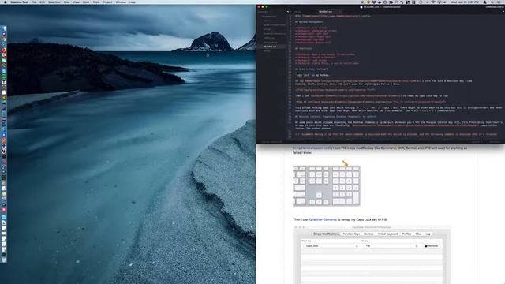Screen dimensions: 505x284
Task: Open the Selection menu
Action: [54, 2]
